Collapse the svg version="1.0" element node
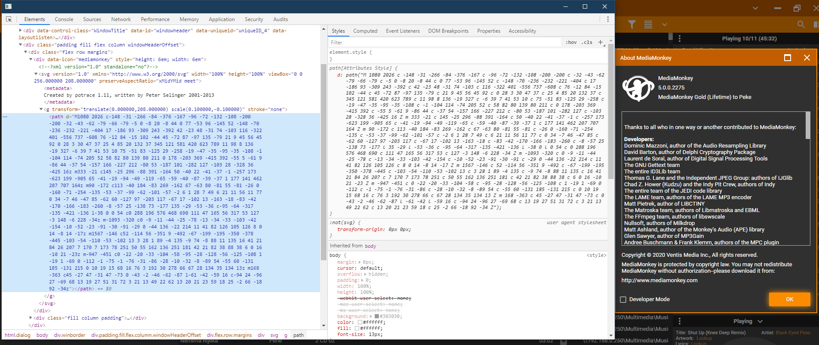Viewport: 819px width, 345px height. [36, 74]
